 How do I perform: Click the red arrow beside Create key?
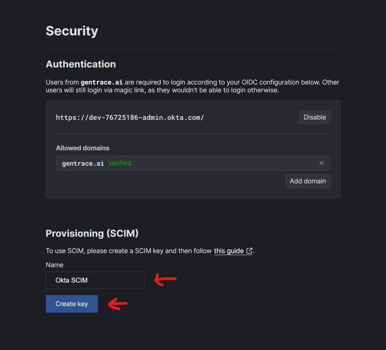tap(118, 304)
